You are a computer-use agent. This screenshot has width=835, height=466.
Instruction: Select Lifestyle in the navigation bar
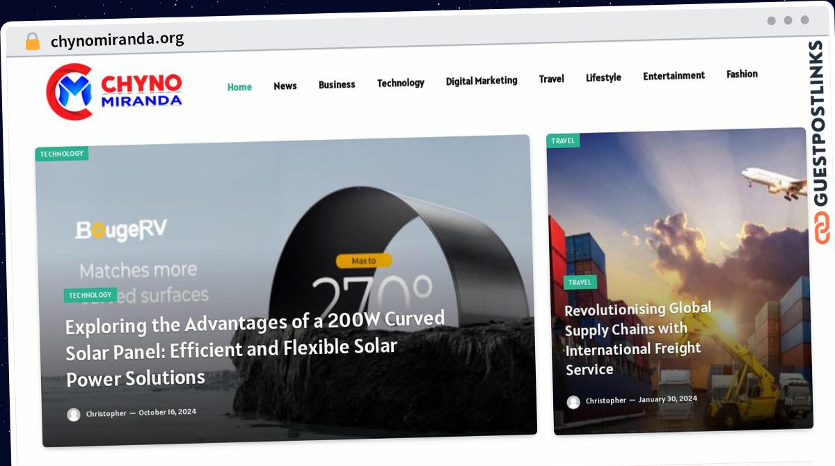click(603, 77)
